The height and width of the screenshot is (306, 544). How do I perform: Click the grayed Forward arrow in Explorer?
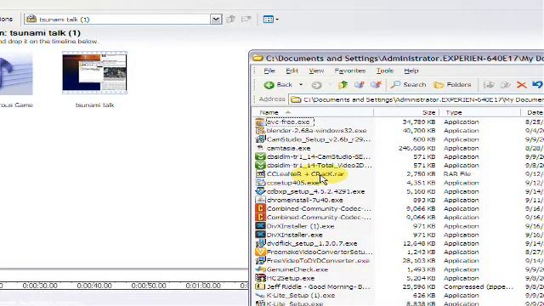316,85
